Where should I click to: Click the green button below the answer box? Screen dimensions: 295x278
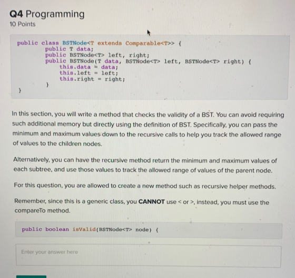[31, 276]
